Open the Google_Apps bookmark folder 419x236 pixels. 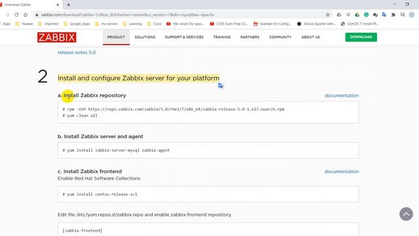[x=77, y=24]
